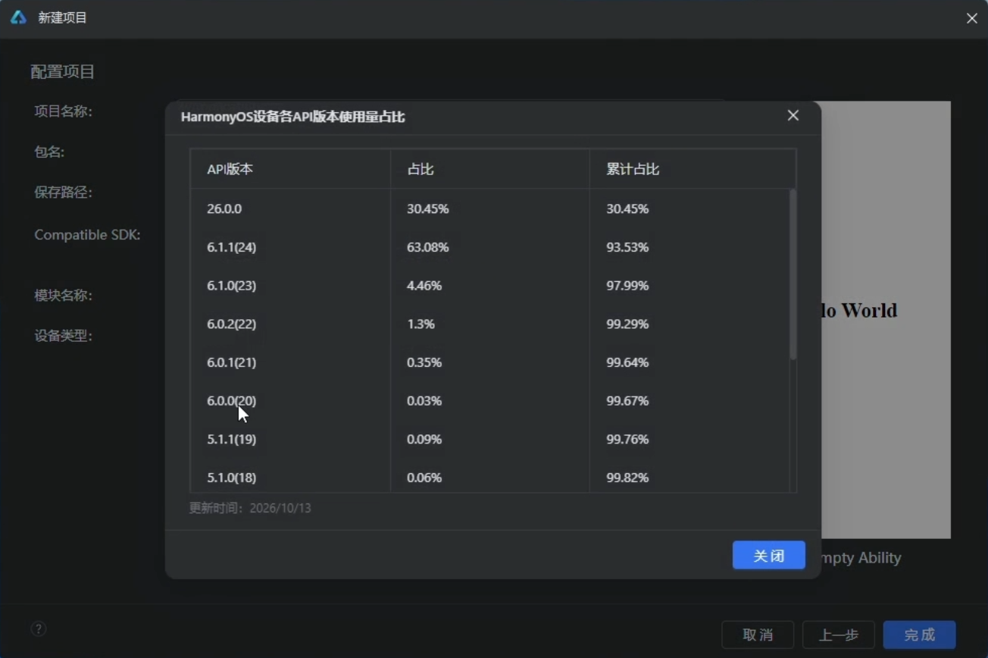Click the 93.53% cumulative value
The height and width of the screenshot is (658, 988).
point(627,247)
